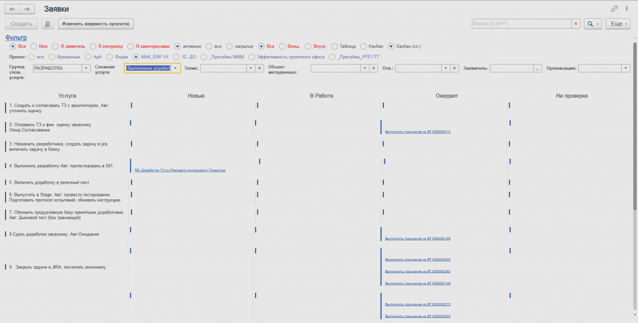
Task: Clear the Топик field with X
Action: (259, 68)
